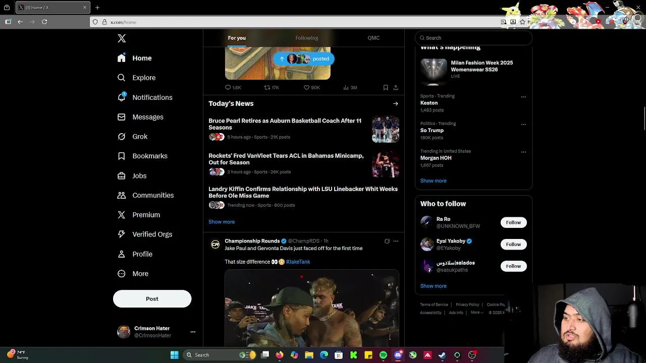Open Verified Orgs in the sidebar
Screen dimensions: 646x363
(x=144, y=234)
